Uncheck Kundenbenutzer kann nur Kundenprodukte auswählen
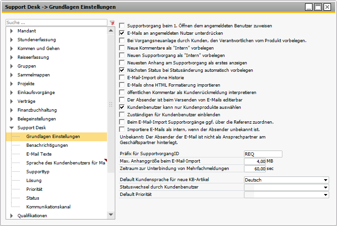The width and height of the screenshot is (337, 226). [x=122, y=107]
